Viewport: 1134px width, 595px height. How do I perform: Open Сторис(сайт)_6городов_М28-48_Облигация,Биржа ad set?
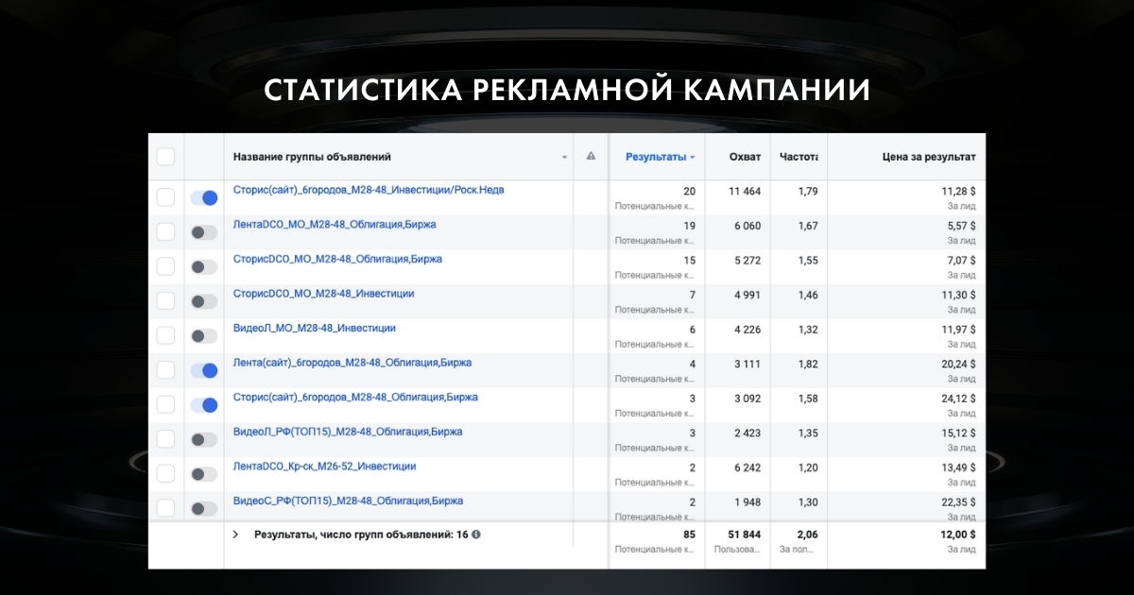tap(354, 397)
